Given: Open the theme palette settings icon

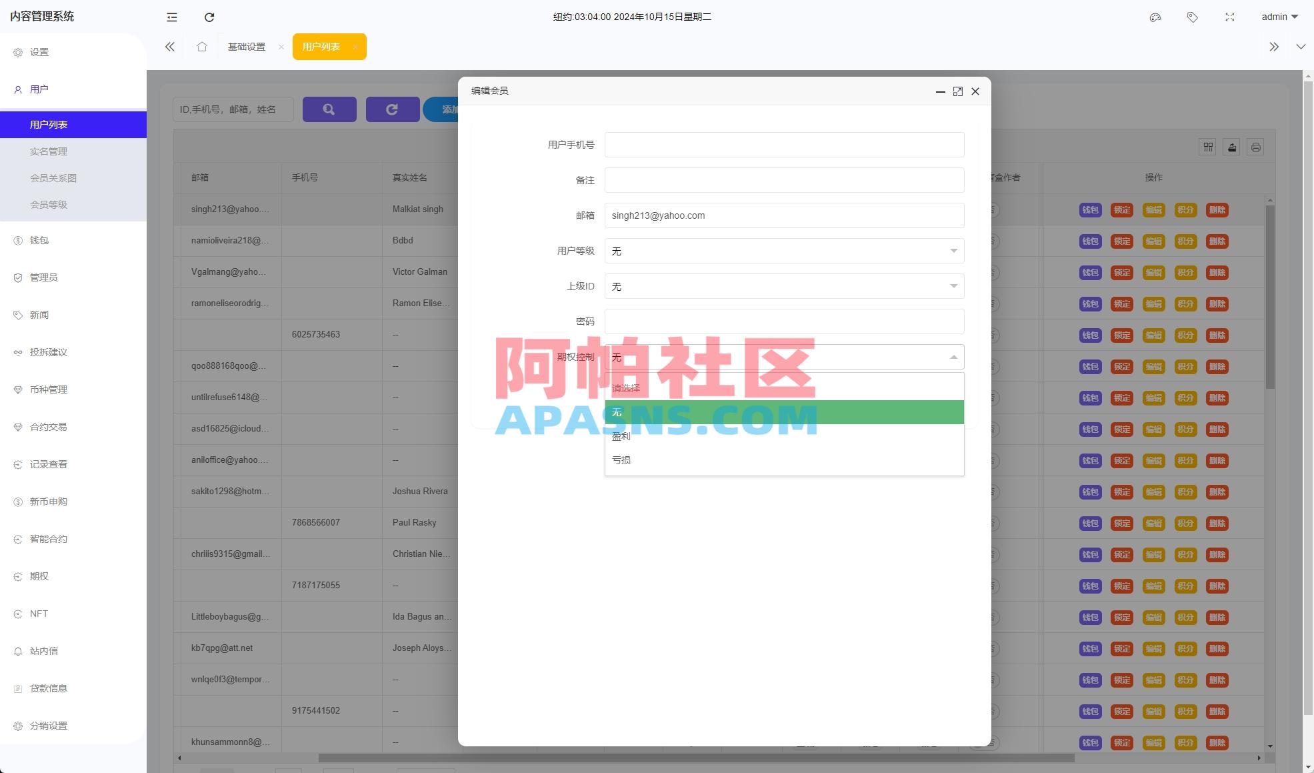Looking at the screenshot, I should click(1155, 17).
